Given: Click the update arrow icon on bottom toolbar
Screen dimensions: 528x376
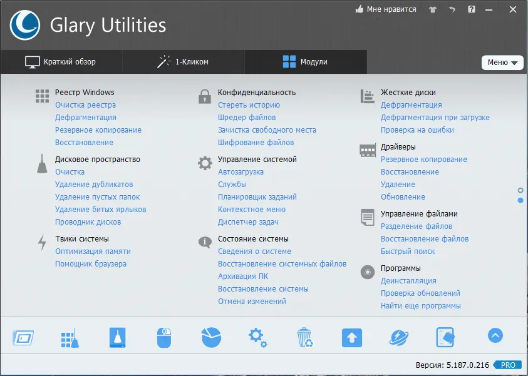Looking at the screenshot, I should click(351, 338).
